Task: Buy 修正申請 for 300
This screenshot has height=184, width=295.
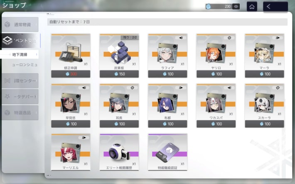Action: pos(71,74)
